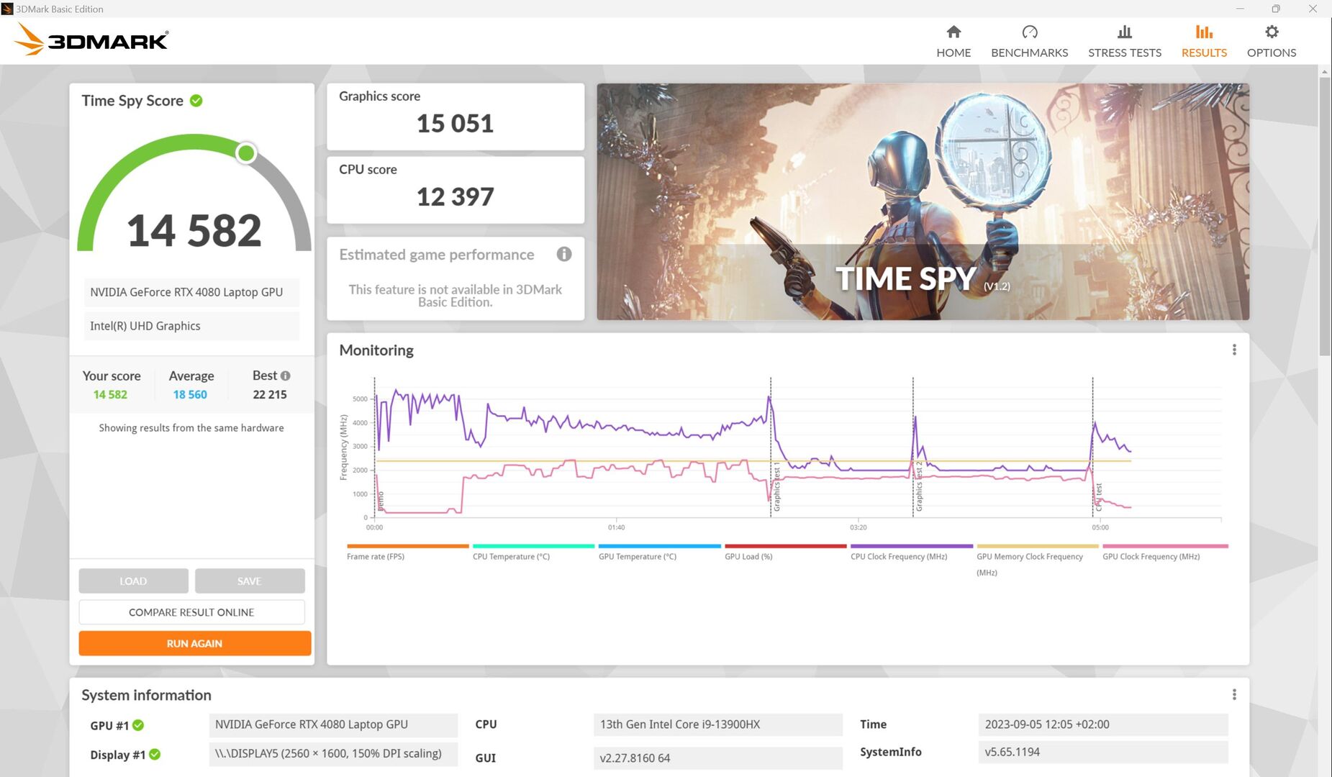Click the Best score 22 215
This screenshot has width=1332, height=777.
point(270,394)
